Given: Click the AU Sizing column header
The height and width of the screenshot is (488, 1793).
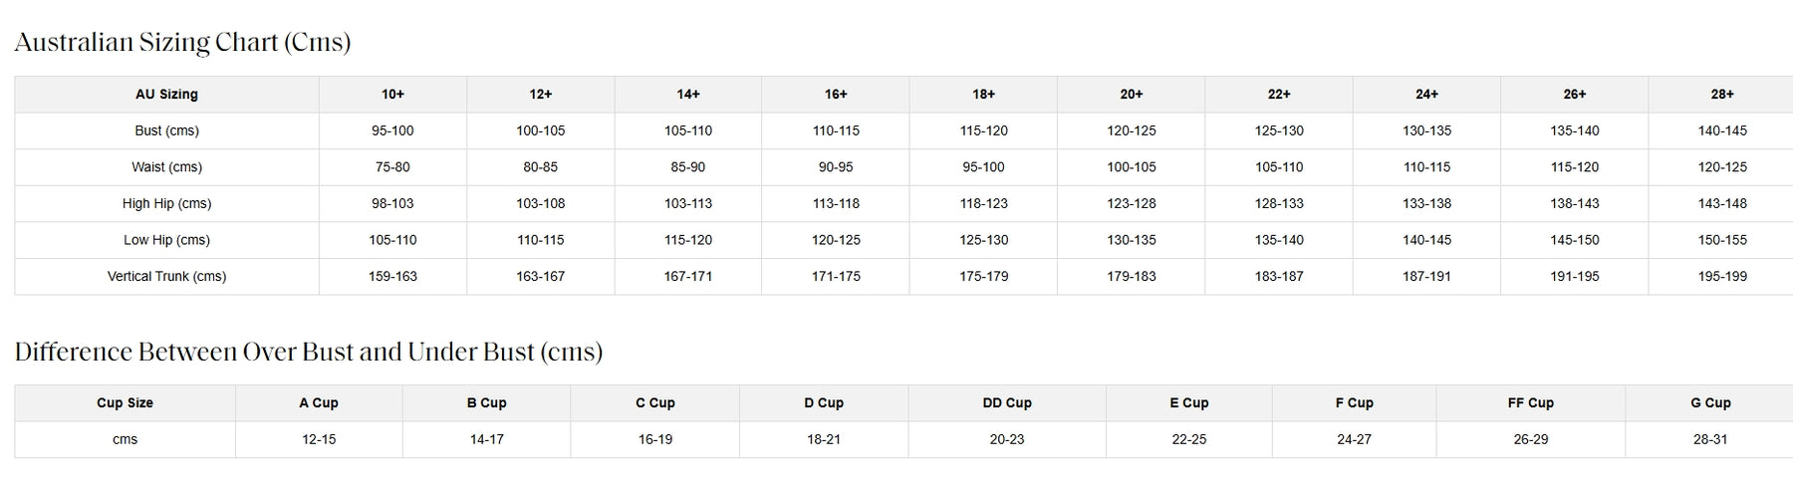Looking at the screenshot, I should [166, 95].
